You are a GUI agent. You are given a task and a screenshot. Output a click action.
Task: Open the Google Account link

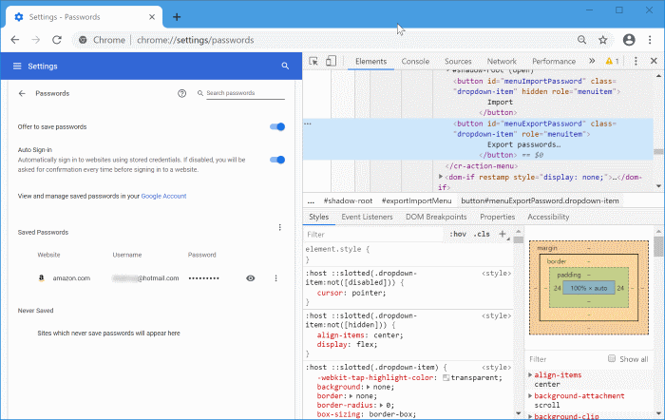click(162, 196)
